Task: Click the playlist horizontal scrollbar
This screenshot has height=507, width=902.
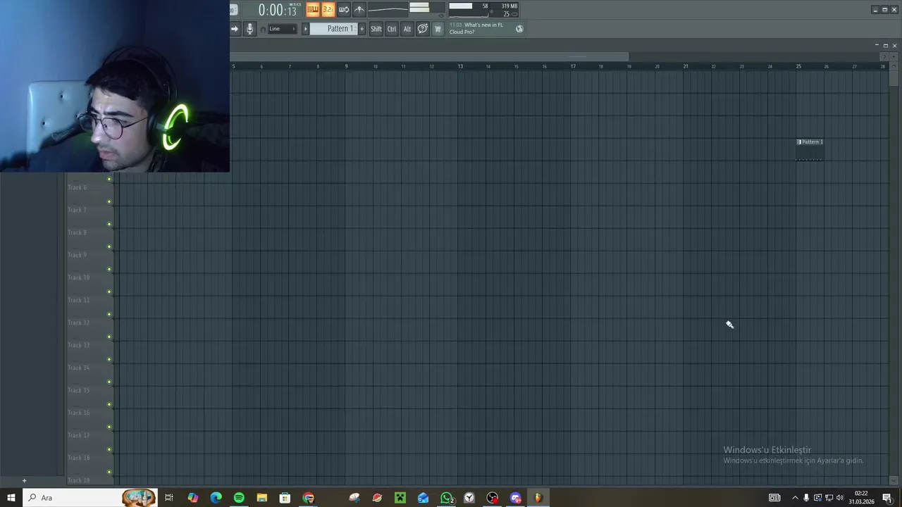Action: point(430,56)
